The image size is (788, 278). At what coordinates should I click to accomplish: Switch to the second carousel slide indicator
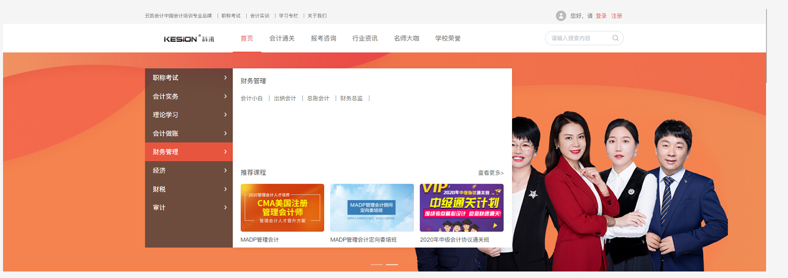(392, 264)
